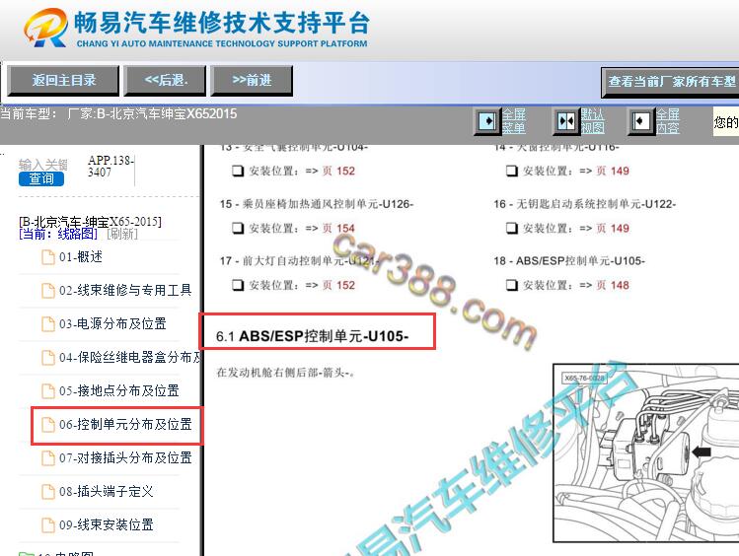The height and width of the screenshot is (556, 739).
Task: Select tree item 07-对接插头分布及位置
Action: (125, 457)
